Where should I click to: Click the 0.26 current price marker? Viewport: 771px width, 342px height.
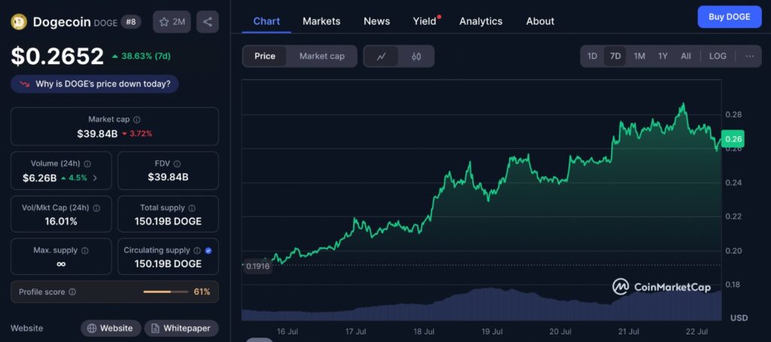pos(733,139)
